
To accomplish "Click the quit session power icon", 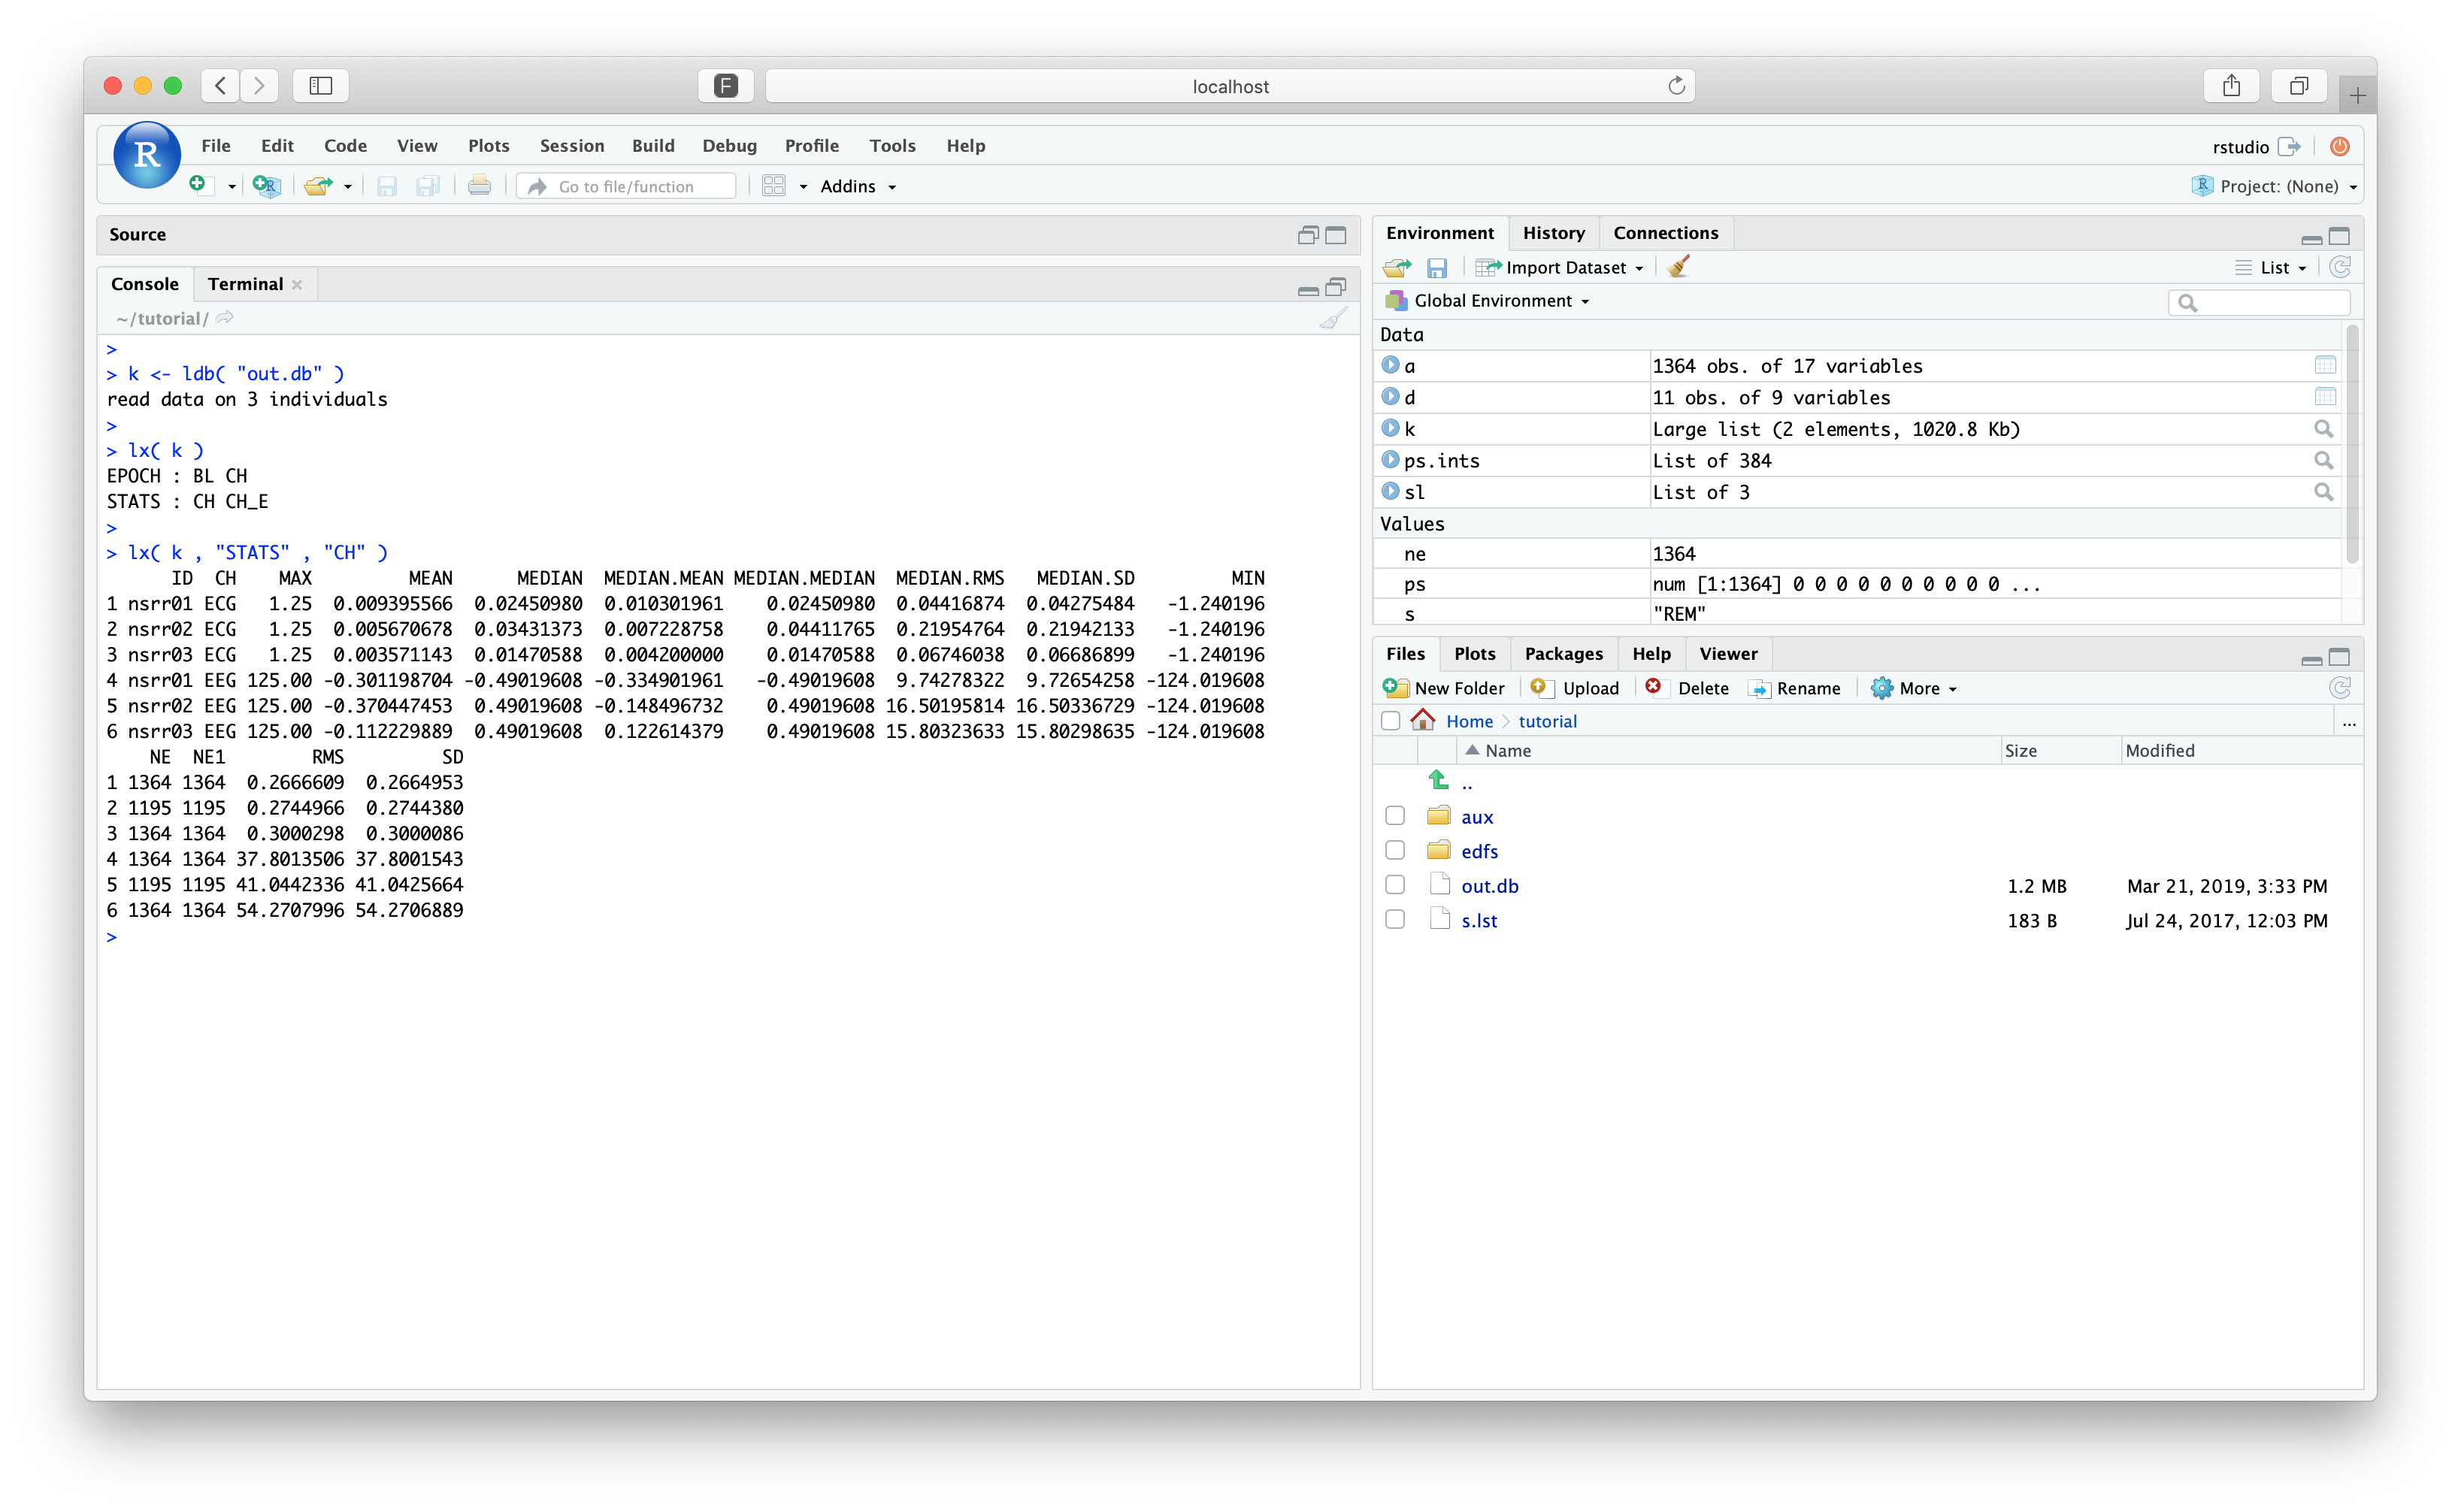I will click(2339, 147).
